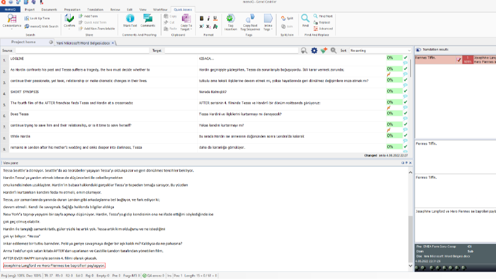This screenshot has width=496, height=279.
Task: Click comment bubble on the LOGLINE row
Action: (x=405, y=63)
